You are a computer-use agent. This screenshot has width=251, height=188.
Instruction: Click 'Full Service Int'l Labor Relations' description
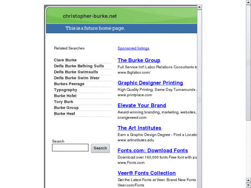click(x=157, y=67)
